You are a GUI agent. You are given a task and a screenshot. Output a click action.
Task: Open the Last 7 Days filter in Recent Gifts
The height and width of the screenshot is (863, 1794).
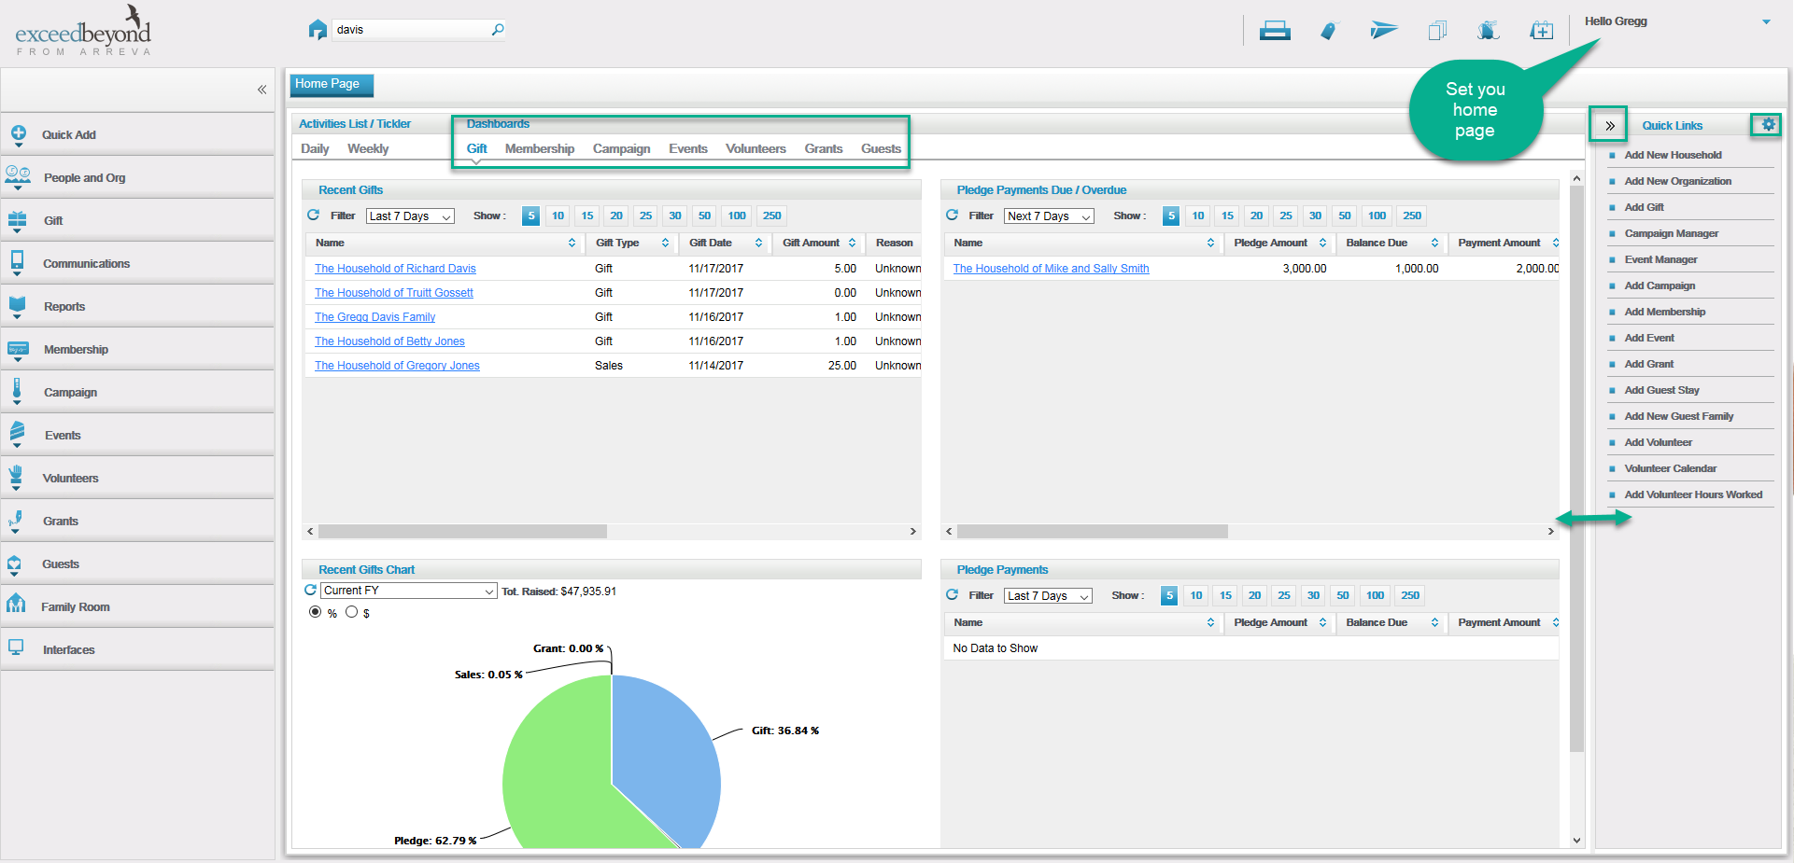point(410,216)
